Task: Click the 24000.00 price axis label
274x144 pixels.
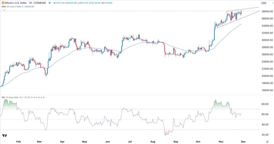Action: [267, 61]
